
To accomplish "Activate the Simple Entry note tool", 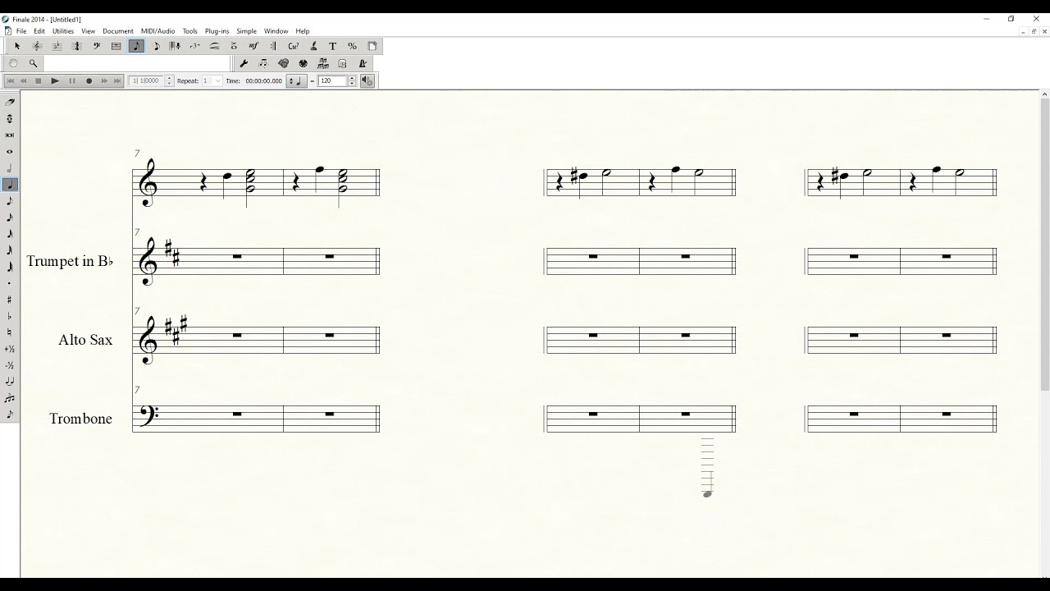I will [136, 46].
